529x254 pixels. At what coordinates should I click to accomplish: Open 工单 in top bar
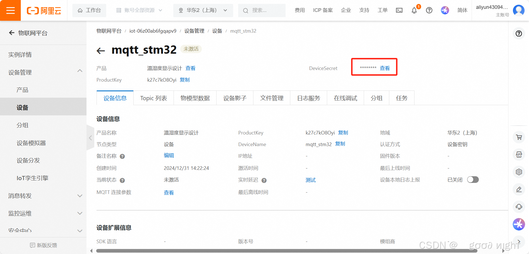pos(383,11)
